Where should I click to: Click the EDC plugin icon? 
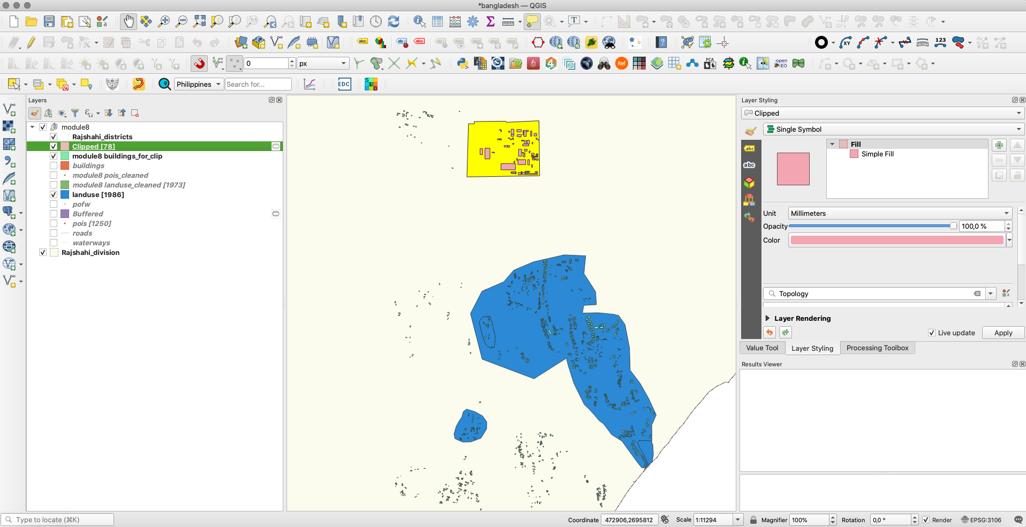344,84
